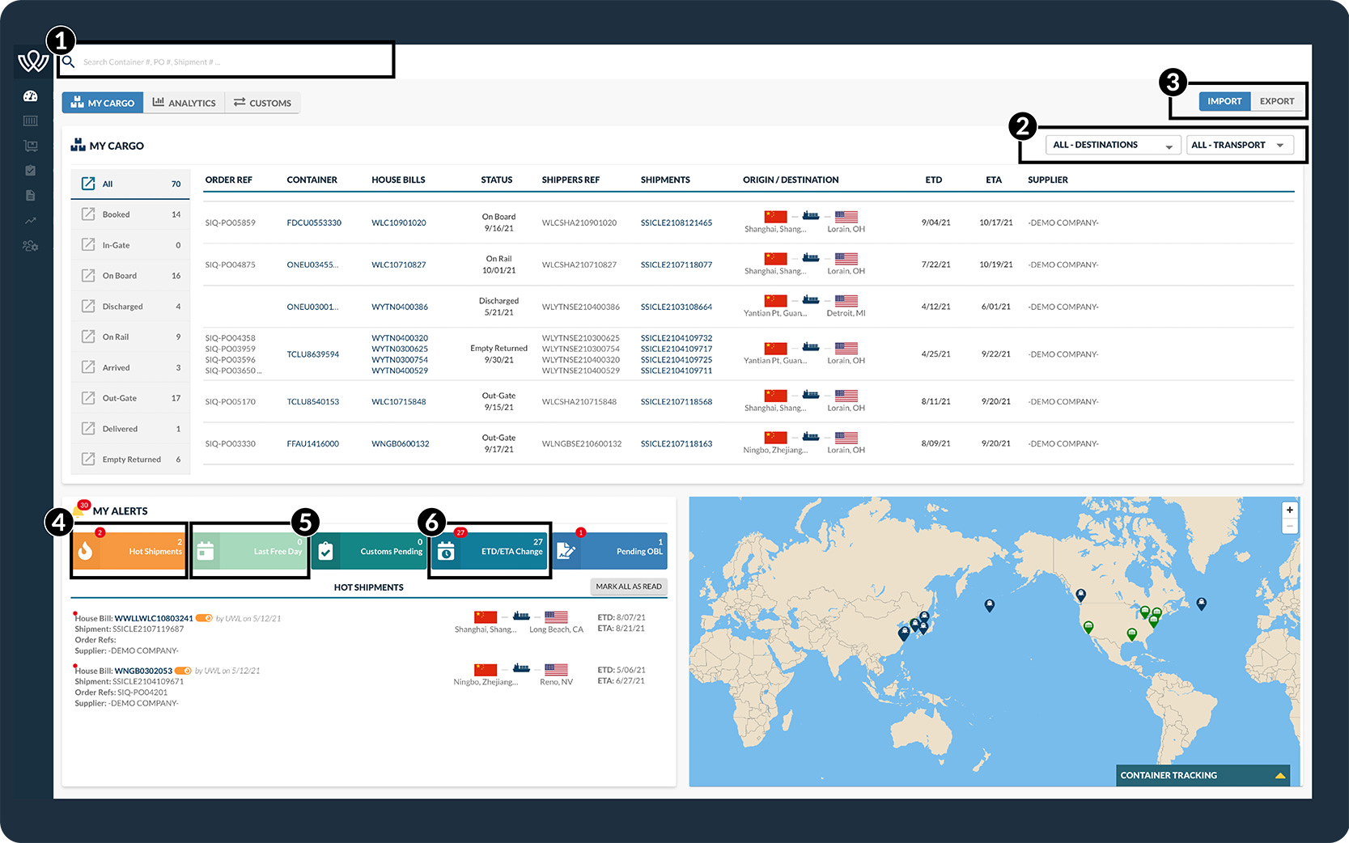Toggle hot switch for house bill WWLLWLC10803241
1349x843 pixels.
coord(204,618)
